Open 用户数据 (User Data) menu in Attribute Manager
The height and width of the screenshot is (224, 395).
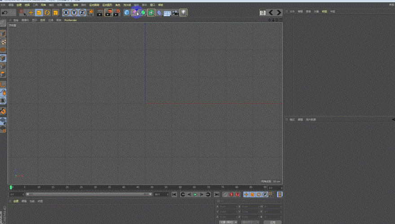tap(311, 120)
